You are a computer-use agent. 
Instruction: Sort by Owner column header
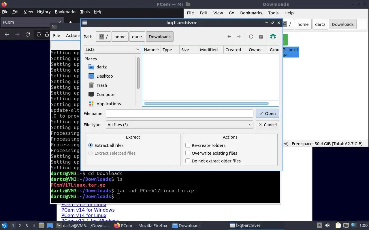click(257, 50)
